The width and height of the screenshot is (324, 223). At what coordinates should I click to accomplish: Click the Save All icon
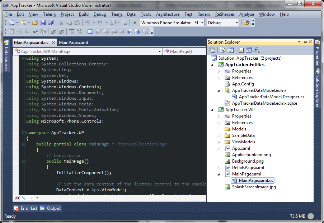click(x=51, y=23)
